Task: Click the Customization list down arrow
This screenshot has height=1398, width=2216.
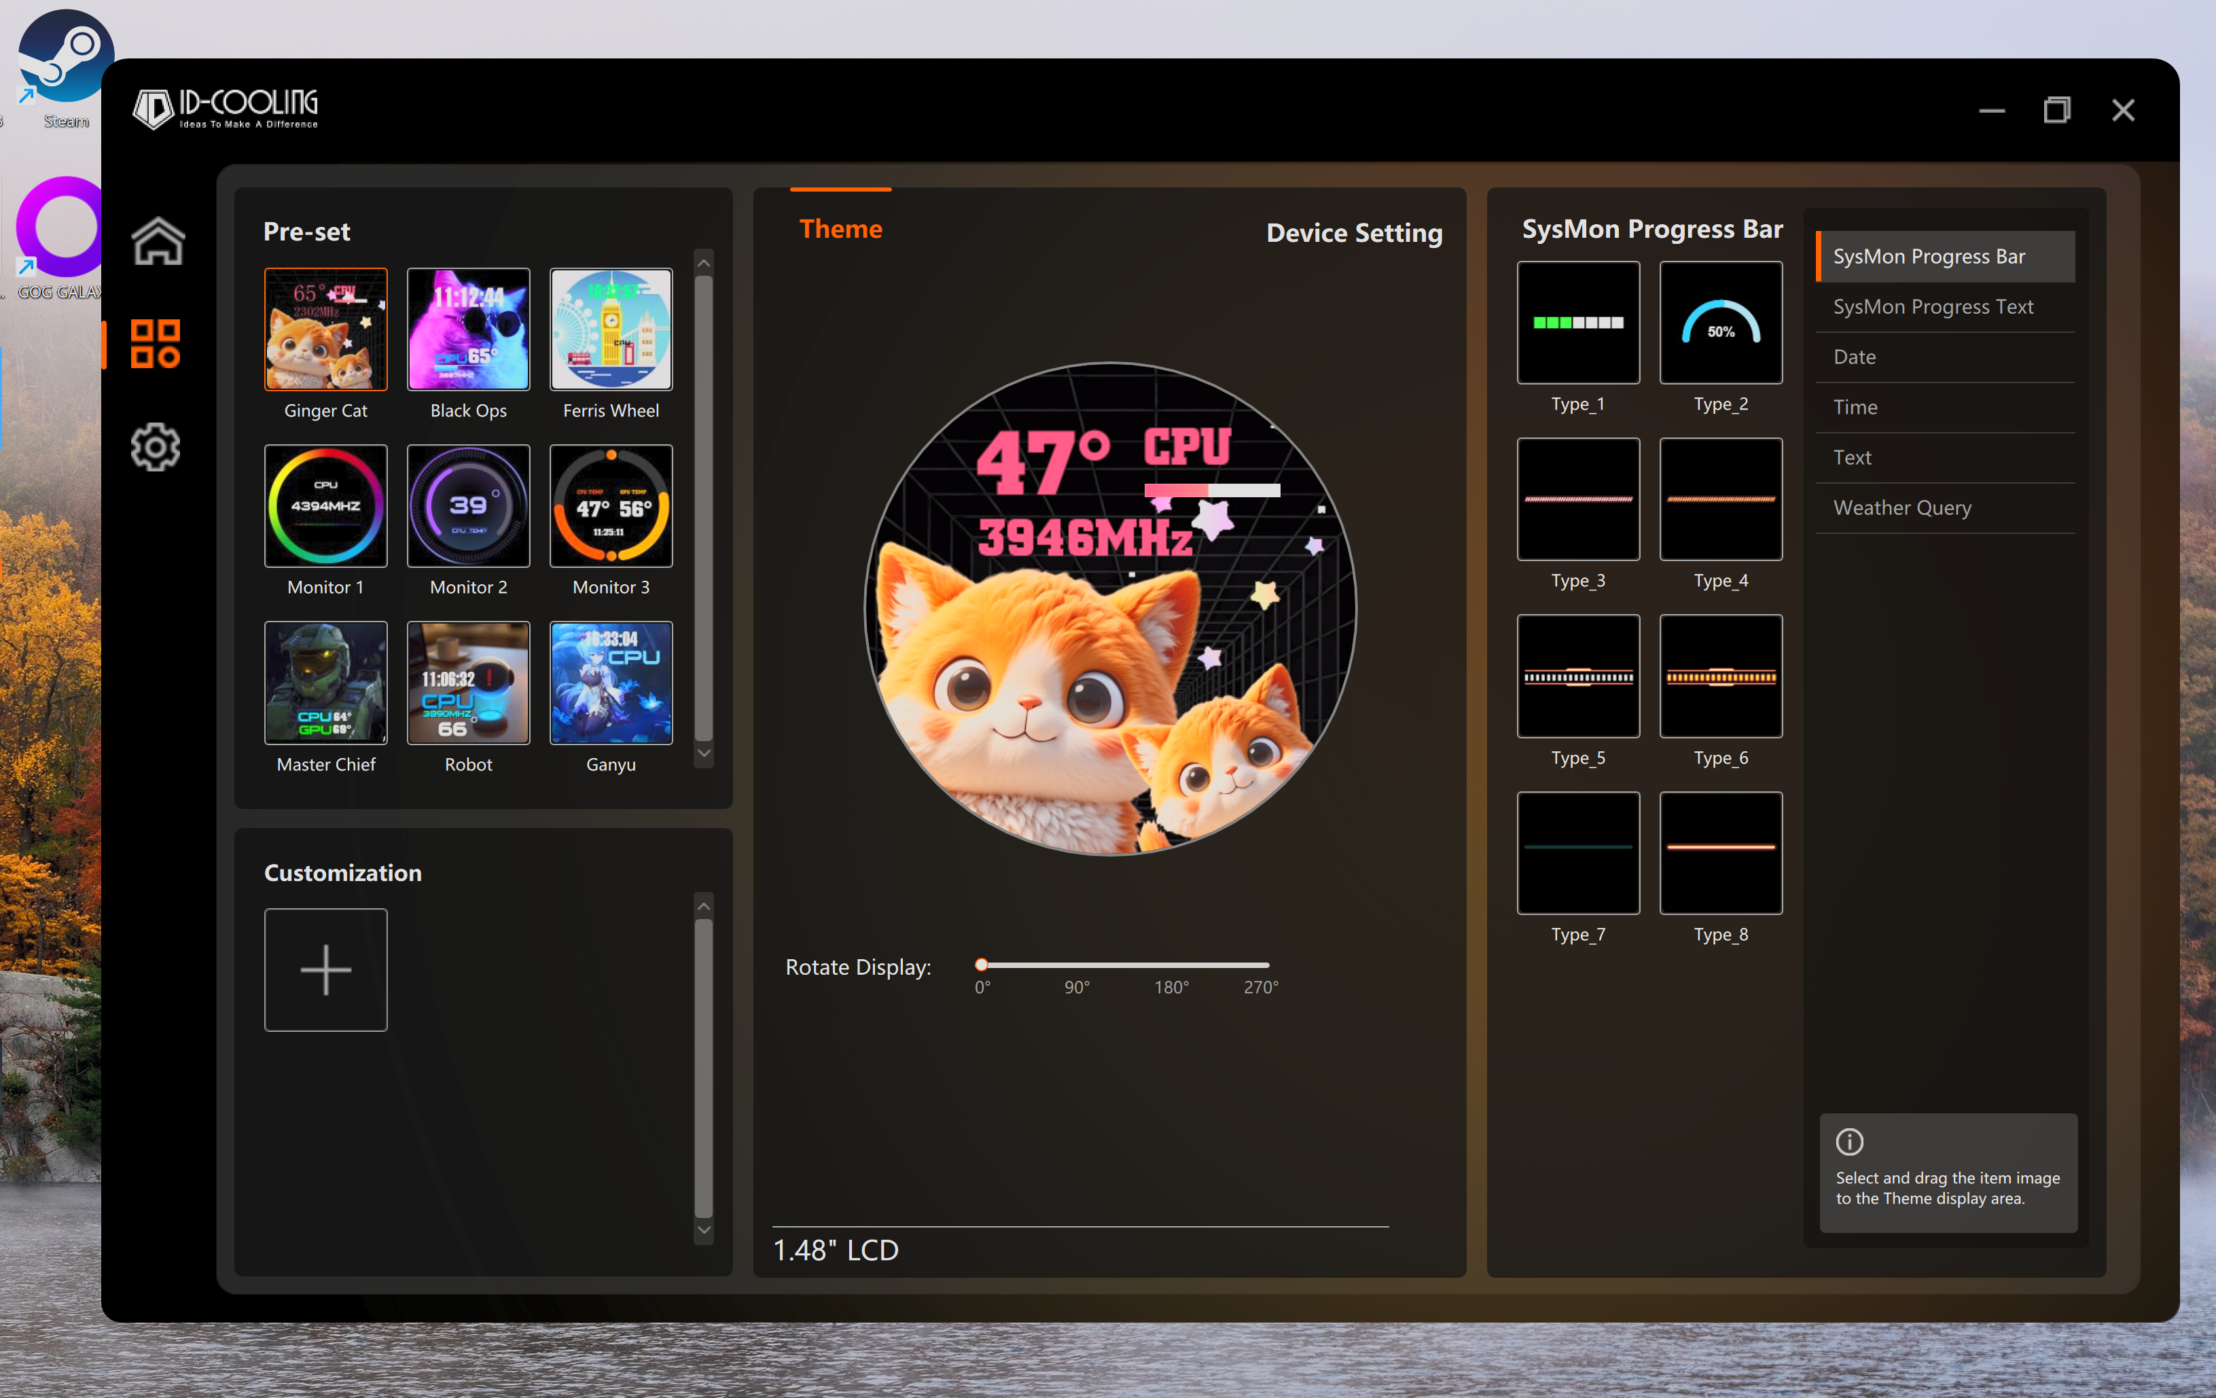Action: tap(703, 1230)
